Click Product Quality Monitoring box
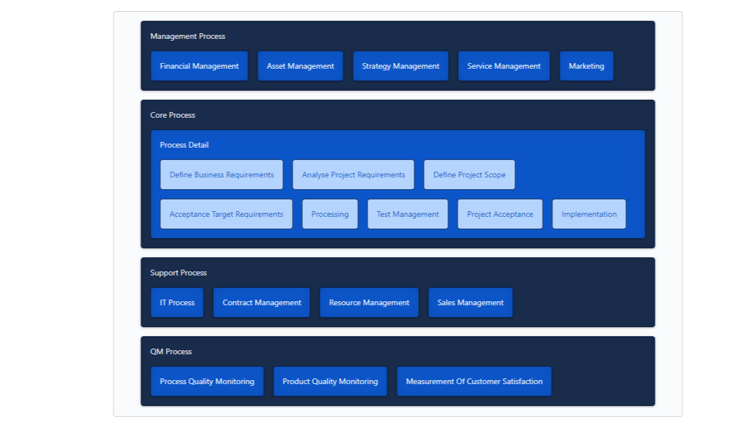Screen dimensions: 752x428 [330, 381]
